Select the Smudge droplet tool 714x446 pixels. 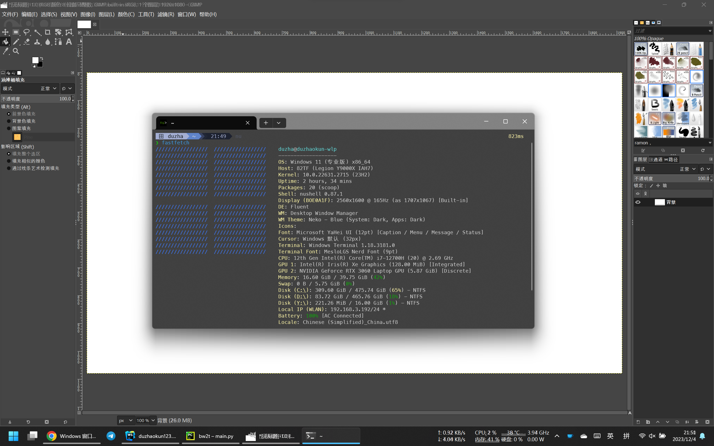click(x=47, y=42)
